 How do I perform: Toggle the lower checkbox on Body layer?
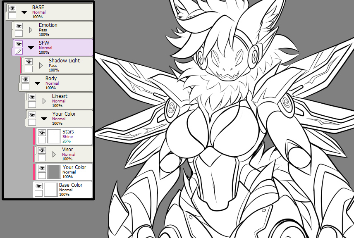point(25,87)
